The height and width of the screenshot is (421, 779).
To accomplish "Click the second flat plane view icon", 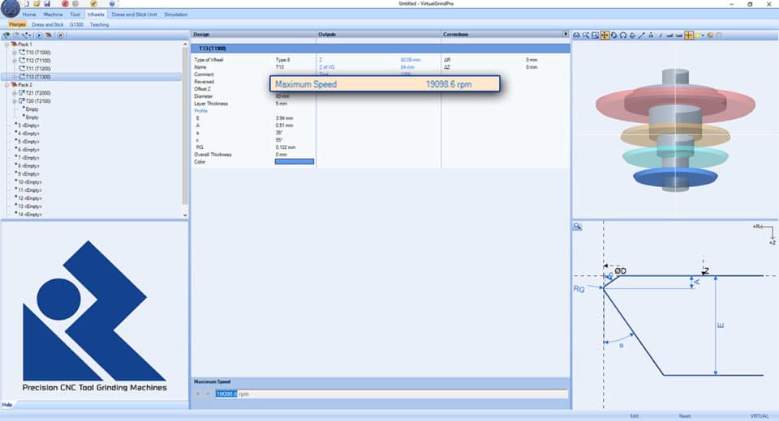I will pyautogui.click(x=678, y=35).
